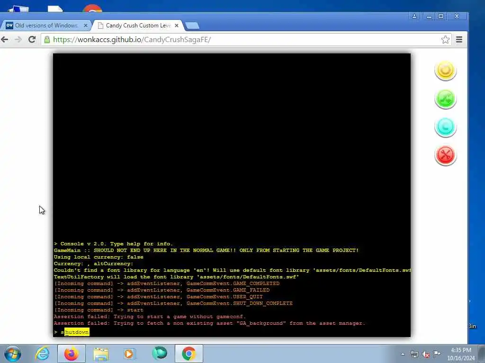Show hidden system tray icons
The image size is (485, 363).
click(403, 354)
